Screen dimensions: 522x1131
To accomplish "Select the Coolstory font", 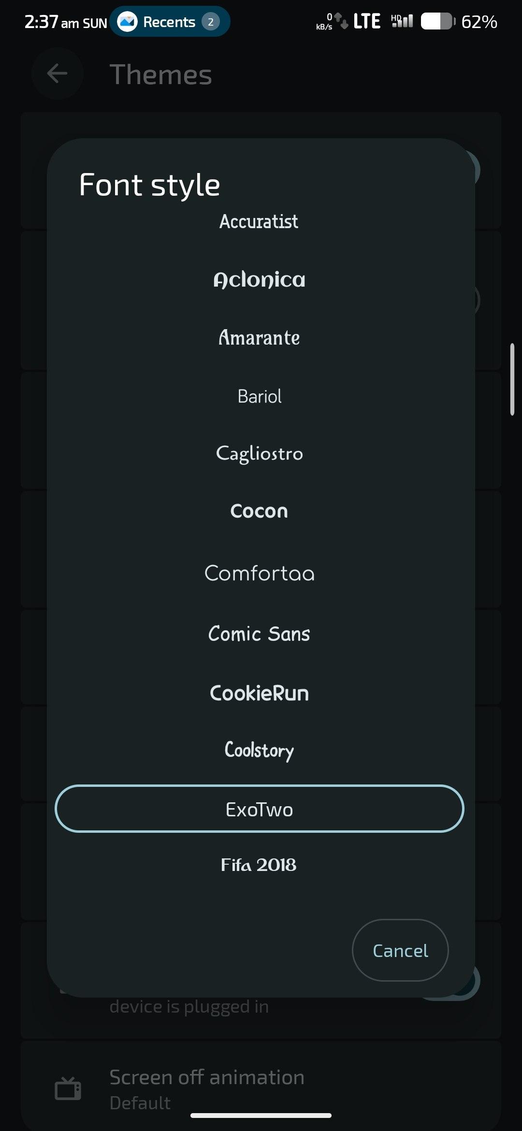I will 259,750.
